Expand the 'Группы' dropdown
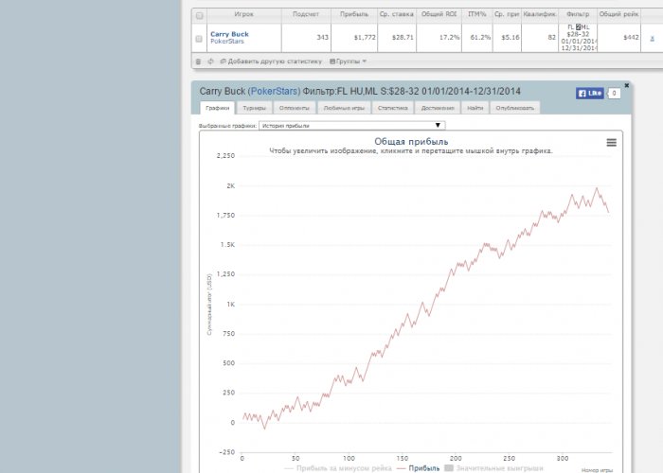663x473 pixels. [348, 61]
